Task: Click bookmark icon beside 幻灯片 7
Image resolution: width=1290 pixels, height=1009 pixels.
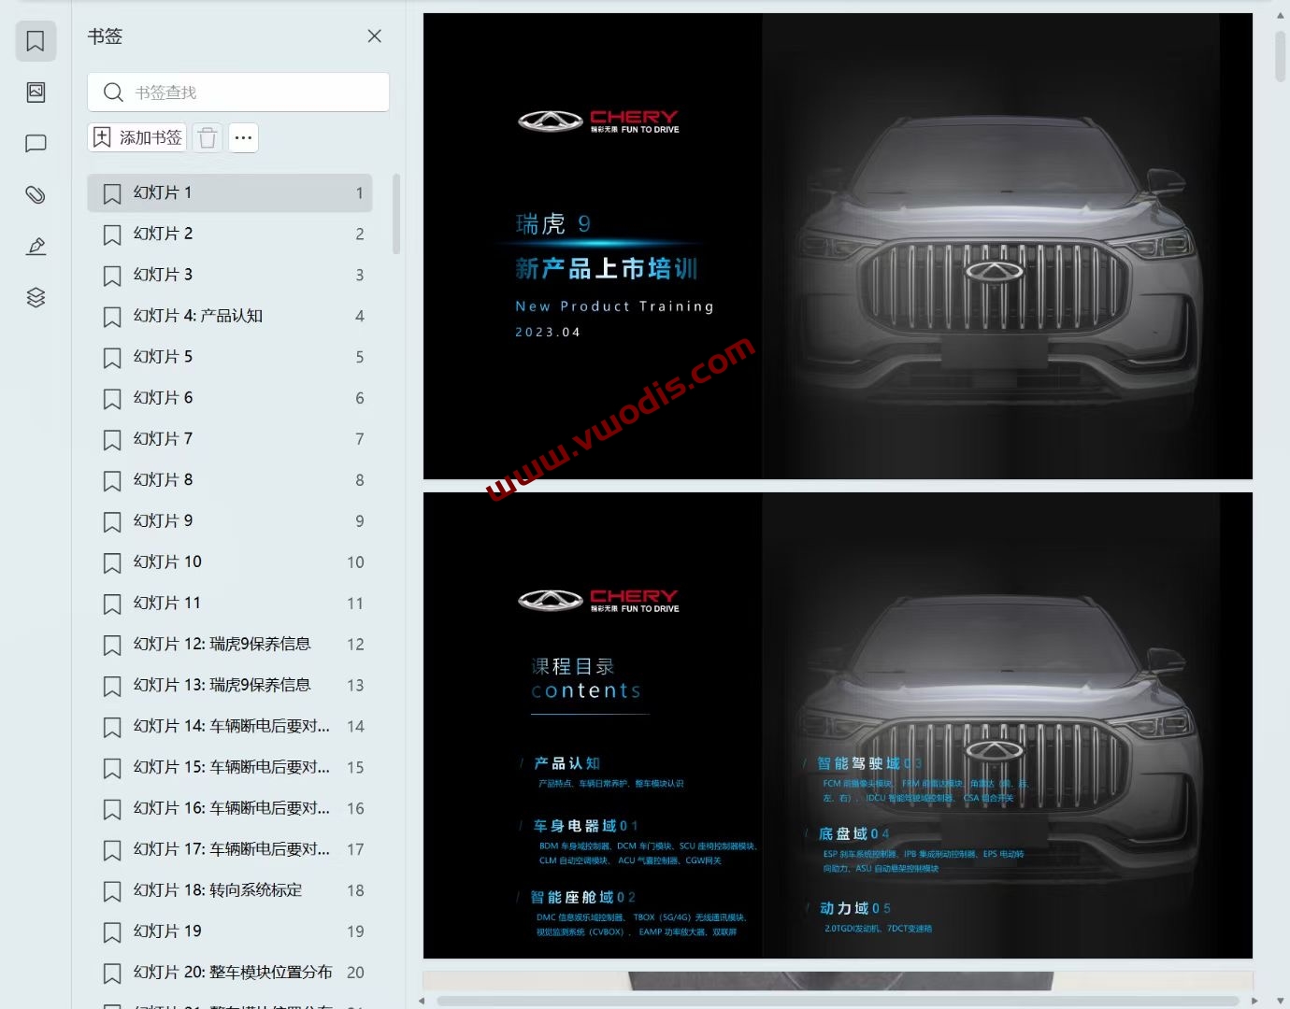Action: click(112, 440)
